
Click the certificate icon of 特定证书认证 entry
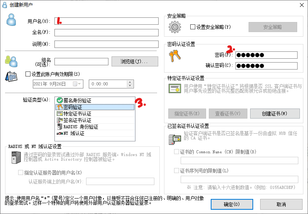pyautogui.click(x=60, y=114)
